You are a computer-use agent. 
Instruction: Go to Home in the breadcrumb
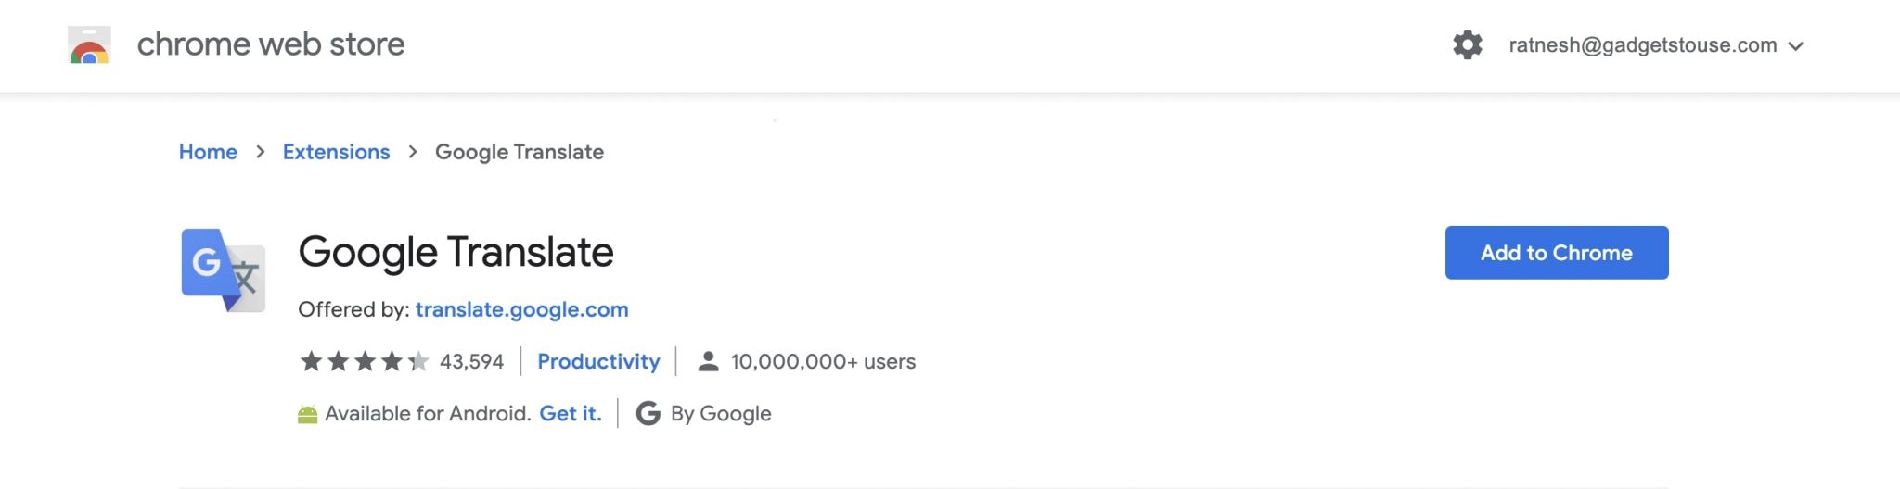pyautogui.click(x=208, y=152)
